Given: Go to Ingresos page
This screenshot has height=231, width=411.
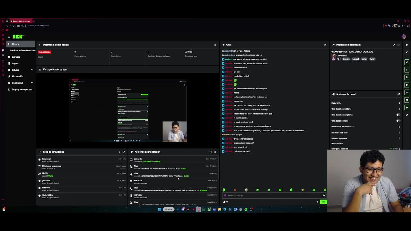Looking at the screenshot, I should pos(21,57).
